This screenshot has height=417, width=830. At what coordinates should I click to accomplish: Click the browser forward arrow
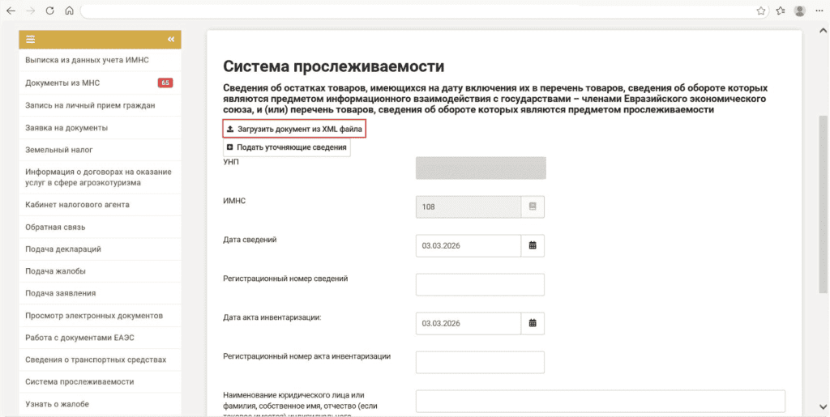click(x=30, y=11)
